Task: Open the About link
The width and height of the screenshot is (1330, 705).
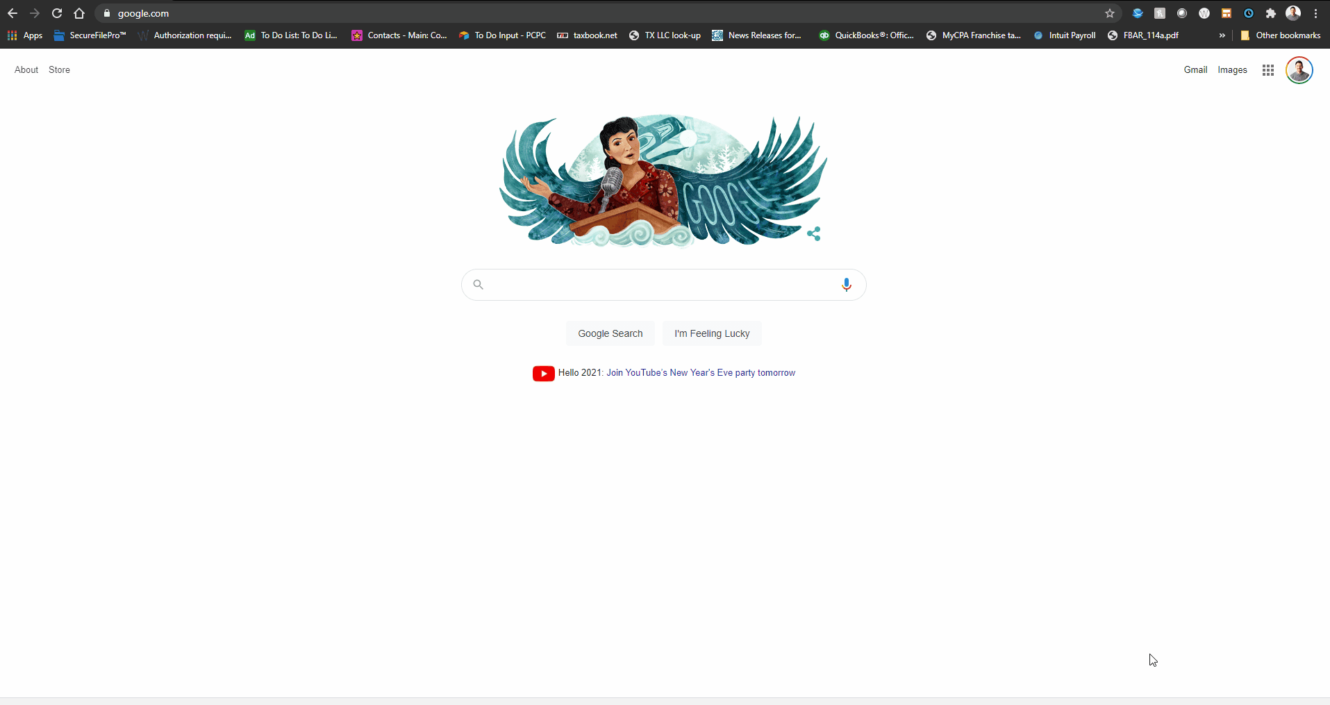Action: point(26,69)
